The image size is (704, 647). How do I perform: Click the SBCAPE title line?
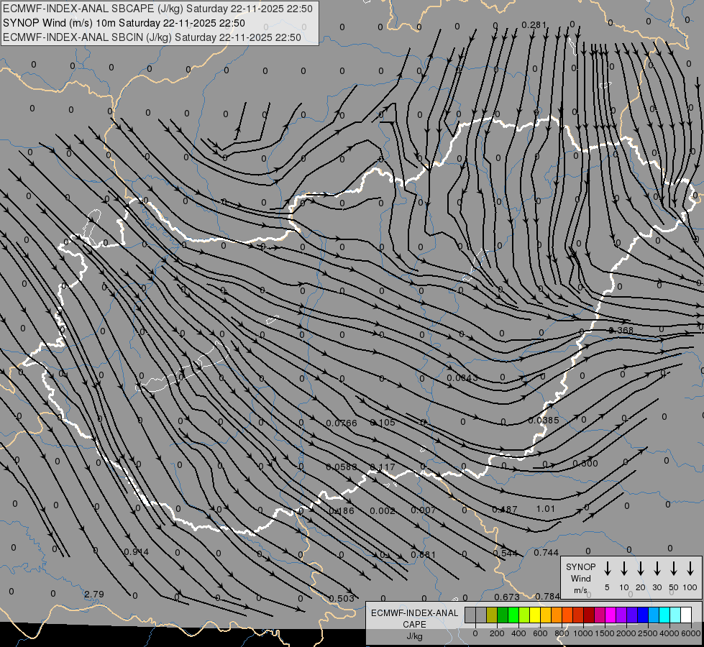coord(157,9)
